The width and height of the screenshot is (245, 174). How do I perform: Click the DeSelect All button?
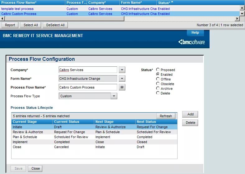[x=55, y=25]
